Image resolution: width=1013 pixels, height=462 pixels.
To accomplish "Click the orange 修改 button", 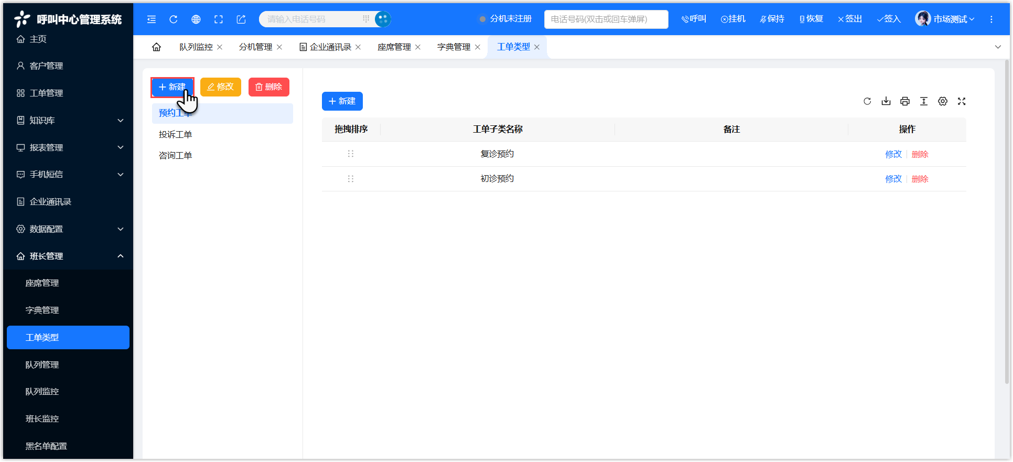I will click(x=221, y=87).
